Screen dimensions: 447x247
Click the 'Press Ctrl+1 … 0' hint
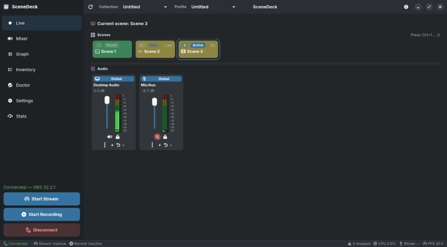tap(425, 35)
